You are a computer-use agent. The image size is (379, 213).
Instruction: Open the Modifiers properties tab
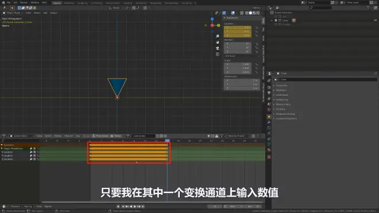click(269, 122)
